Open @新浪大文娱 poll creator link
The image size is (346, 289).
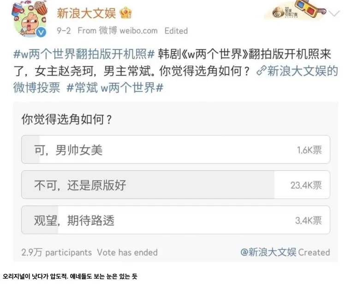click(x=268, y=252)
